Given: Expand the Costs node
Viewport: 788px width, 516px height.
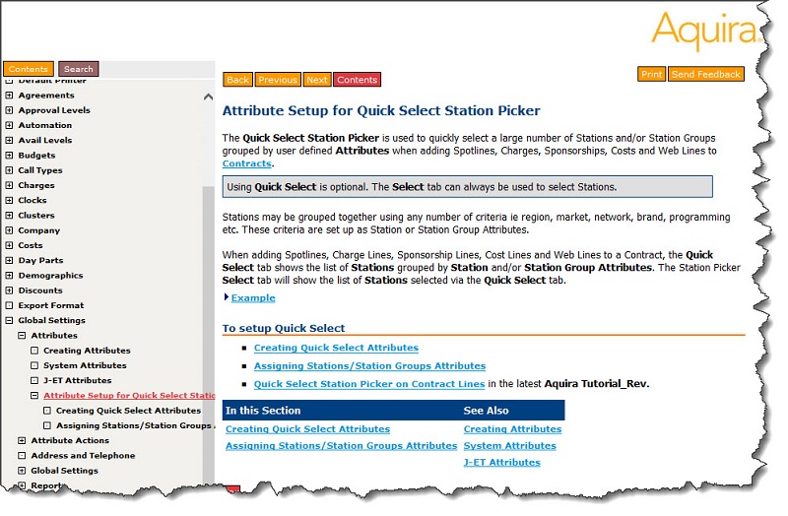Looking at the screenshot, I should tap(9, 245).
